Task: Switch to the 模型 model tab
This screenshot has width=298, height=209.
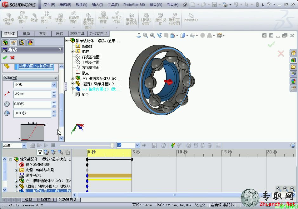Action: pyautogui.click(x=28, y=199)
